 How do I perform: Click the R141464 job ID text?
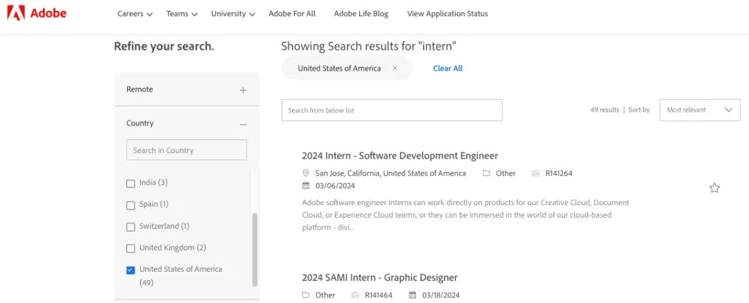379,295
